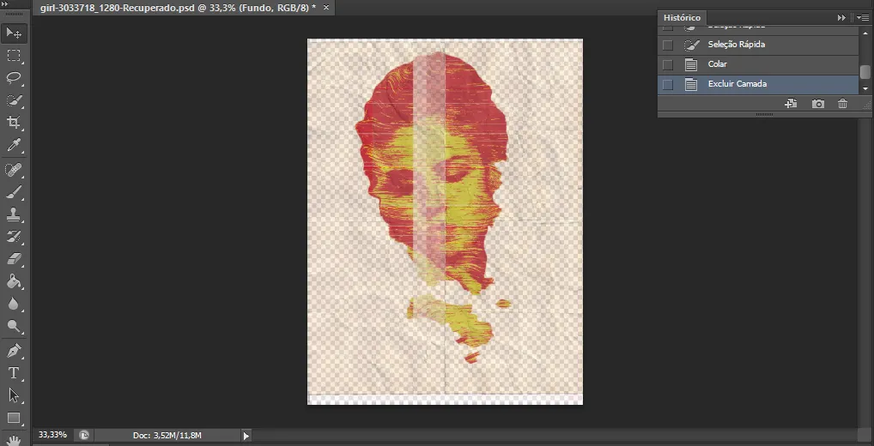Image resolution: width=874 pixels, height=446 pixels.
Task: Select the Pen tool
Action: [14, 351]
